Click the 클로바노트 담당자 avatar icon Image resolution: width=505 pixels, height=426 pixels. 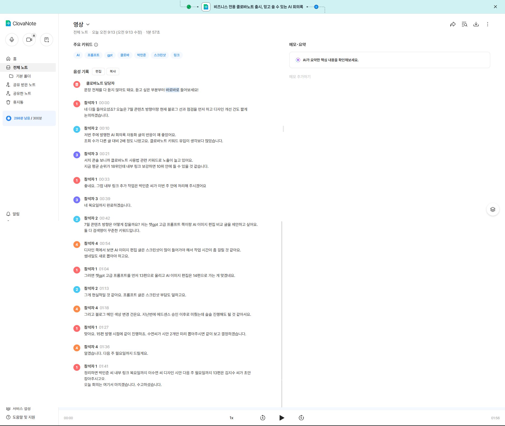(x=77, y=84)
